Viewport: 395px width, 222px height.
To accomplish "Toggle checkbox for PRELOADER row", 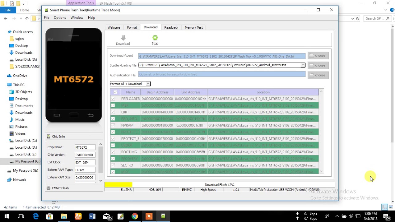I will (x=113, y=99).
